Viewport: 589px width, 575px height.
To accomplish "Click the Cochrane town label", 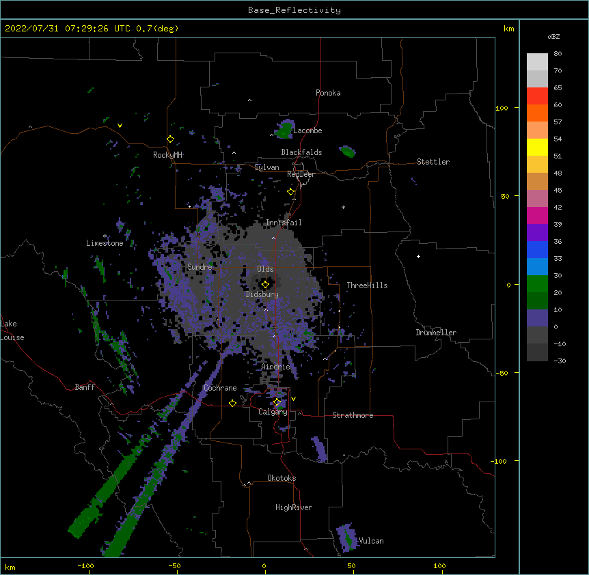I will pos(220,388).
